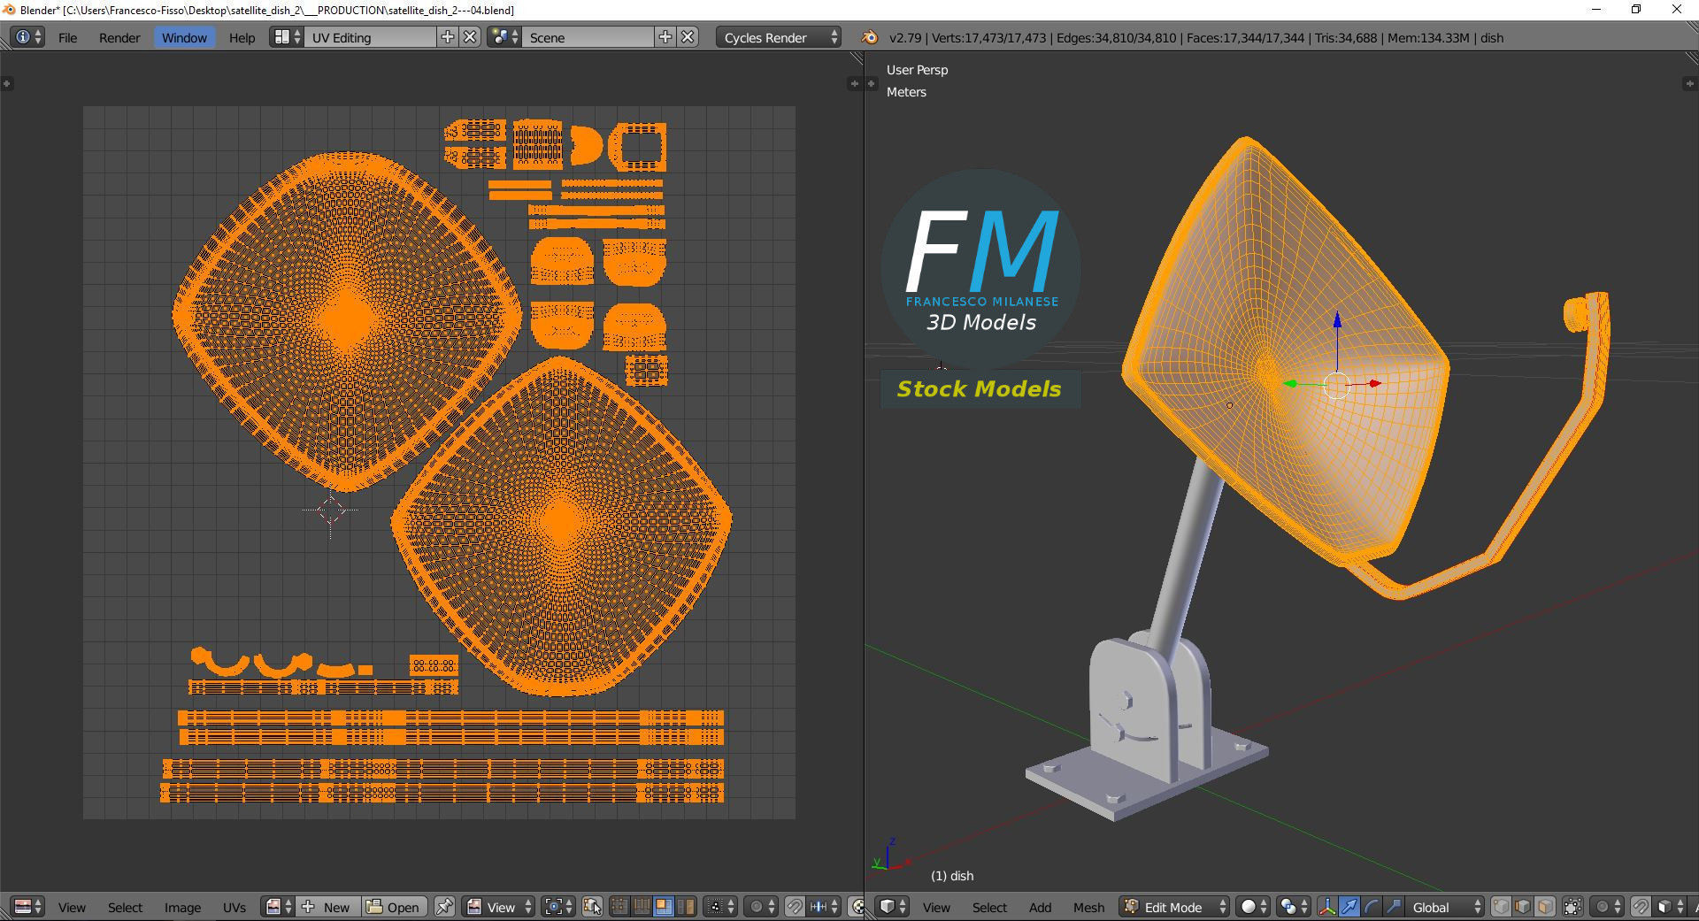
Task: Open the UV editor View menu
Action: tap(72, 907)
